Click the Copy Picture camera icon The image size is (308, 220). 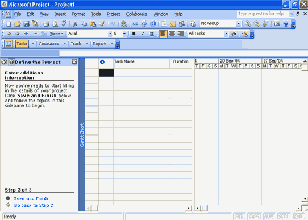(277, 24)
